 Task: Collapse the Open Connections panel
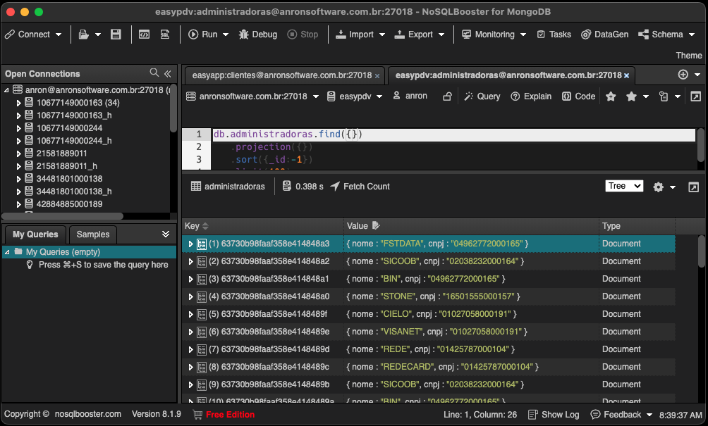click(168, 73)
